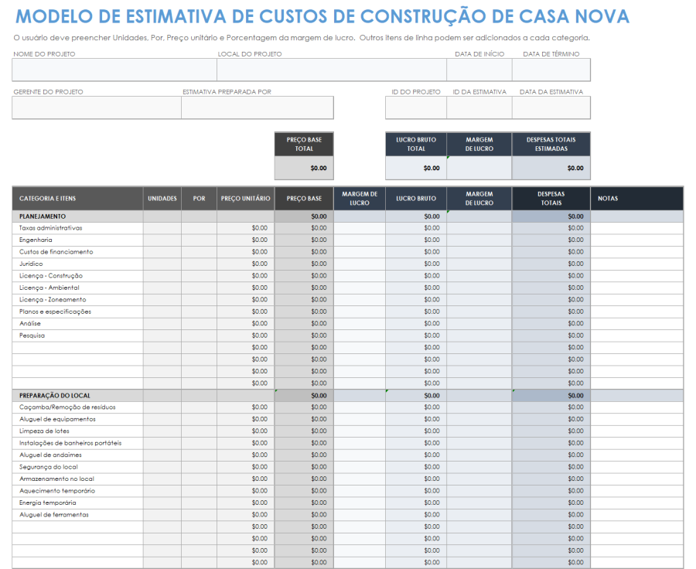Image resolution: width=696 pixels, height=569 pixels.
Task: Select the Engenharia line item
Action: click(x=35, y=240)
